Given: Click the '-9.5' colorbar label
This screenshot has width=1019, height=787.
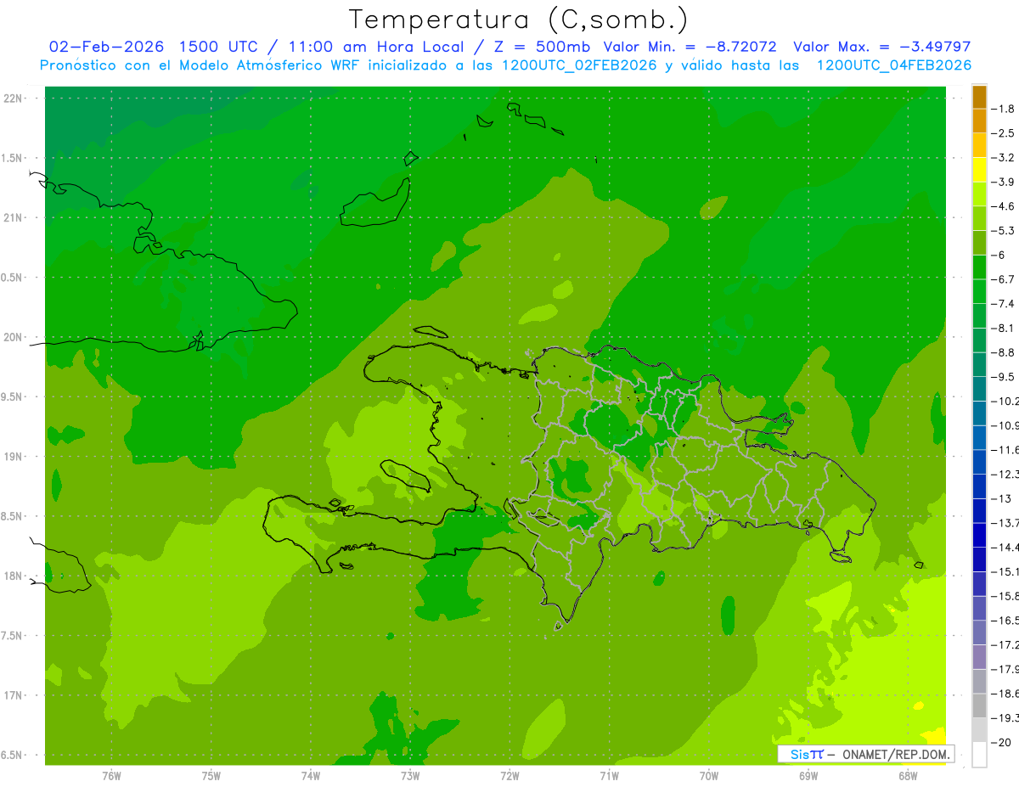Looking at the screenshot, I should pos(1003,377).
